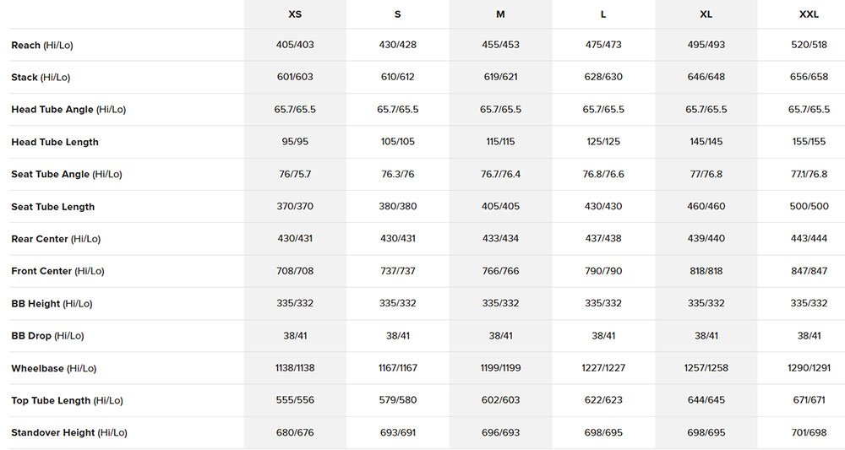The height and width of the screenshot is (450, 845).
Task: Select the 520/518 reach value for XXL
Action: 809,46
